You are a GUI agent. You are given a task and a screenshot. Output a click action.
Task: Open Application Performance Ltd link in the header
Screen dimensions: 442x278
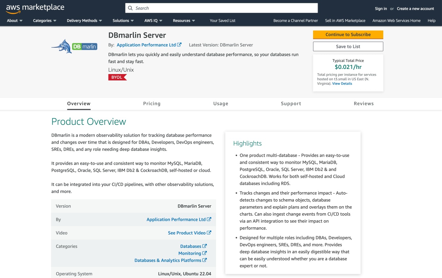click(x=146, y=45)
